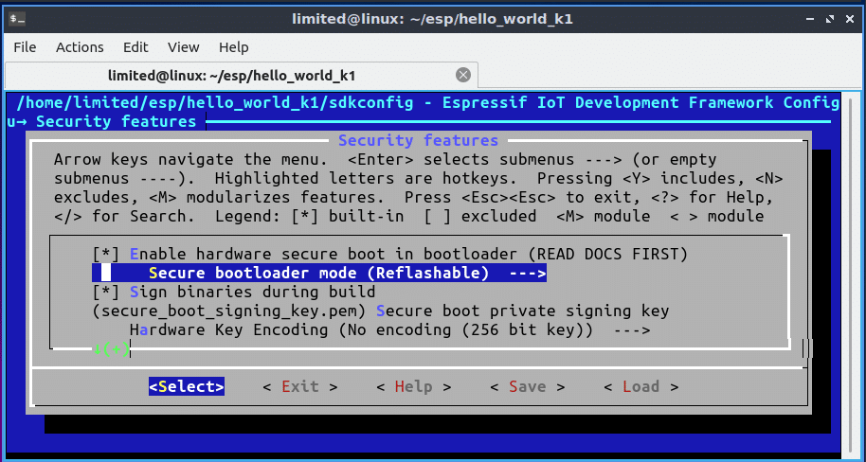Open the Help menu in menu bar
Viewport: 866px width, 462px height.
pyautogui.click(x=233, y=46)
